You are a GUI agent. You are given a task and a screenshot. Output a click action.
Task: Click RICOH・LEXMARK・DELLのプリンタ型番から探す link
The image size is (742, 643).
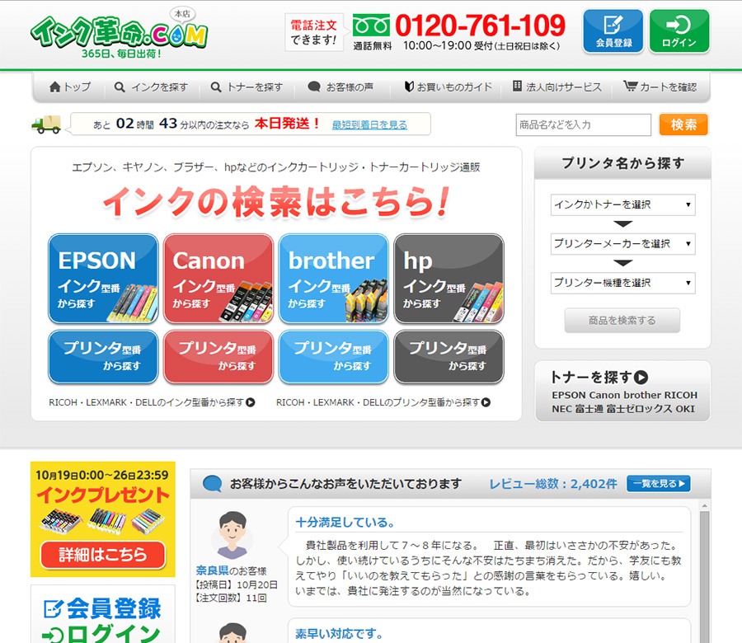click(383, 402)
